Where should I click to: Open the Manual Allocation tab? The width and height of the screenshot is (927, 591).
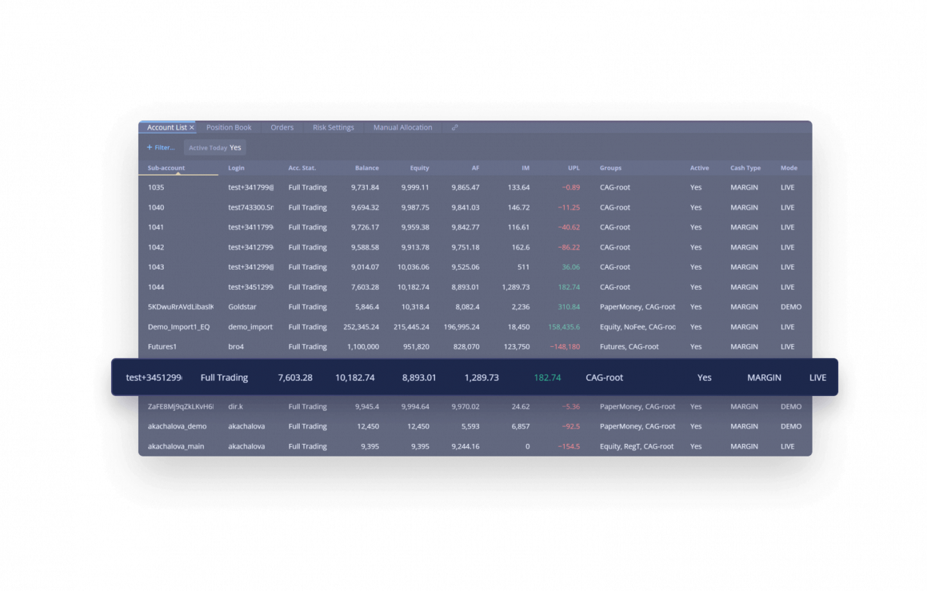point(402,127)
